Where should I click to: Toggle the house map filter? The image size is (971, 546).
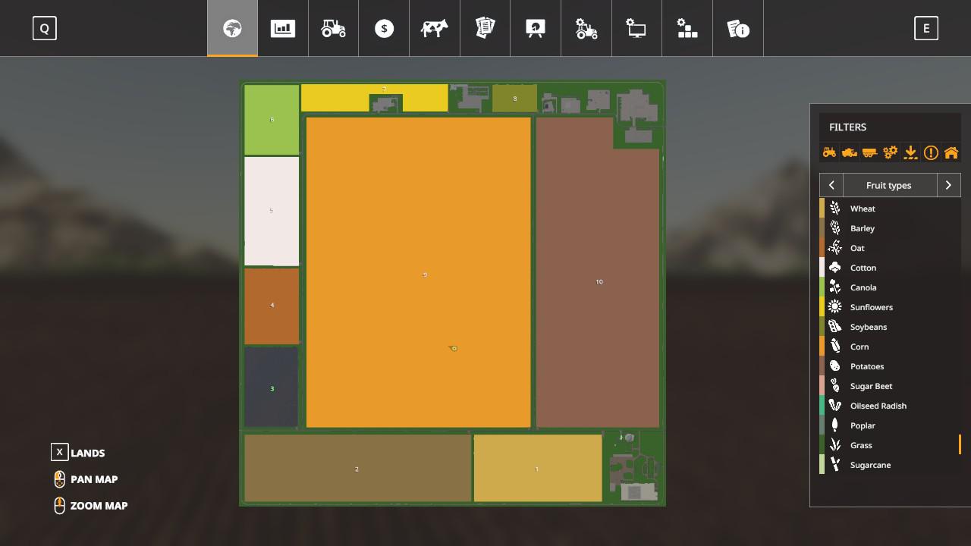[951, 152]
